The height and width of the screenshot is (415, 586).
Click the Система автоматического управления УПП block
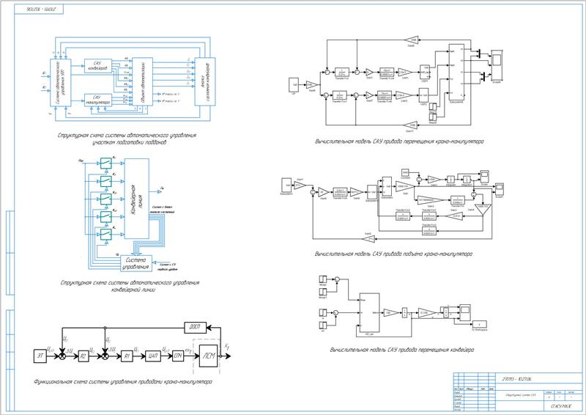[x=61, y=82]
